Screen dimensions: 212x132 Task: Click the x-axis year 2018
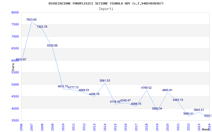tap(147, 127)
